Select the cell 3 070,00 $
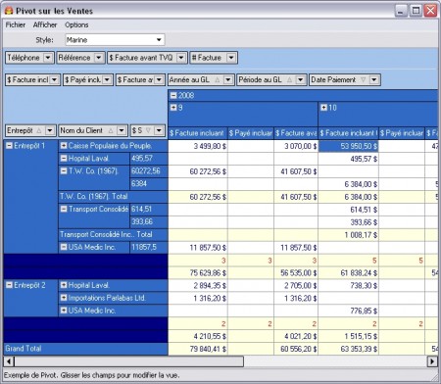The image size is (441, 384). [x=296, y=146]
